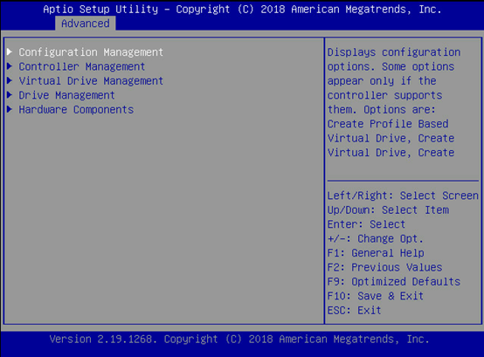Click the arrow beside Configuration Management

(10, 51)
